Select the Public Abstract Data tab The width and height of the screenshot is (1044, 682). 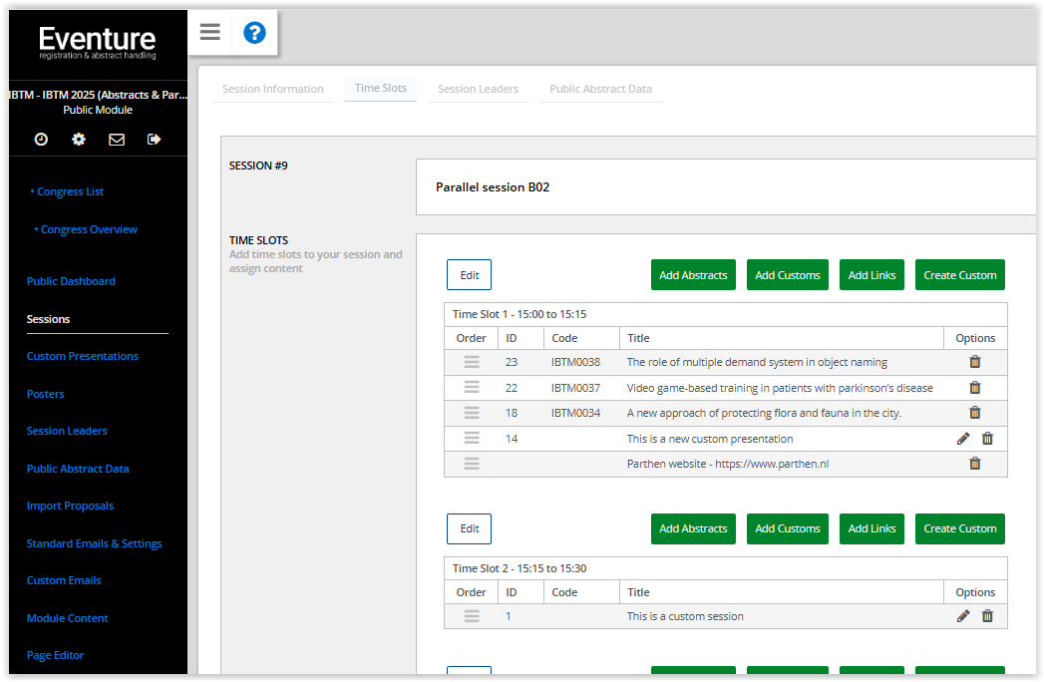(x=600, y=89)
